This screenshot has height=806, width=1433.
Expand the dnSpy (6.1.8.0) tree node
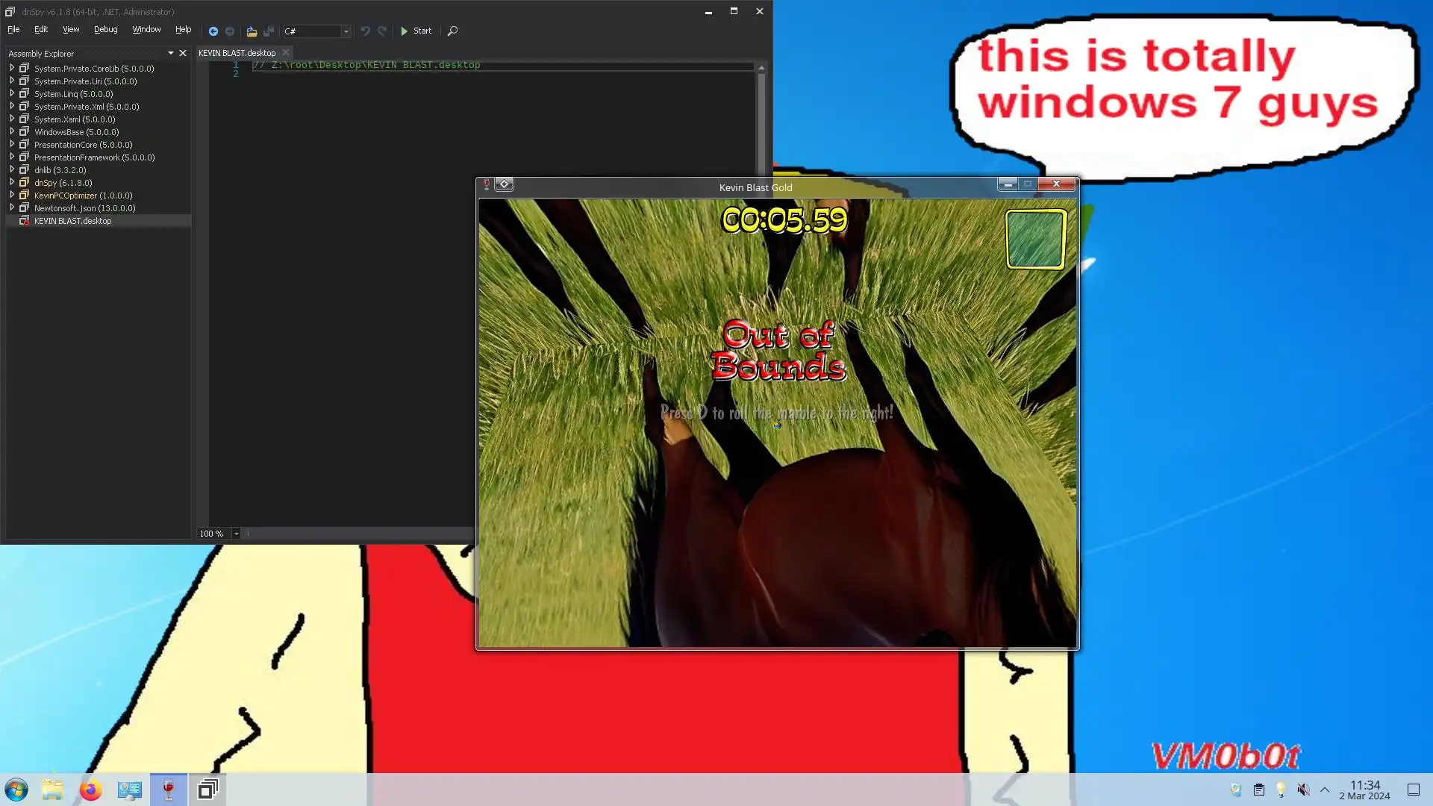pyautogui.click(x=12, y=182)
